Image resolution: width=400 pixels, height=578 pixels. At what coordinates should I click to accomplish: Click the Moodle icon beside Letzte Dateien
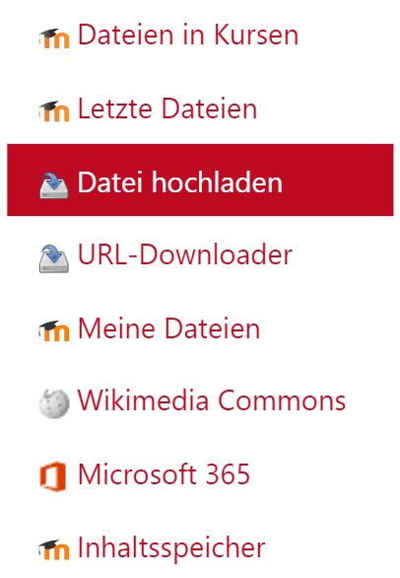click(x=54, y=110)
